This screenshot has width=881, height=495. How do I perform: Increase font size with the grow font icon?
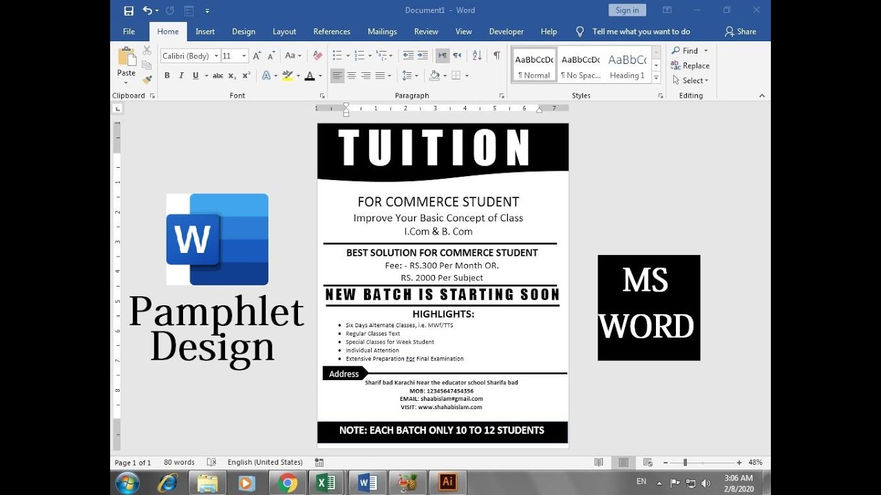click(257, 56)
